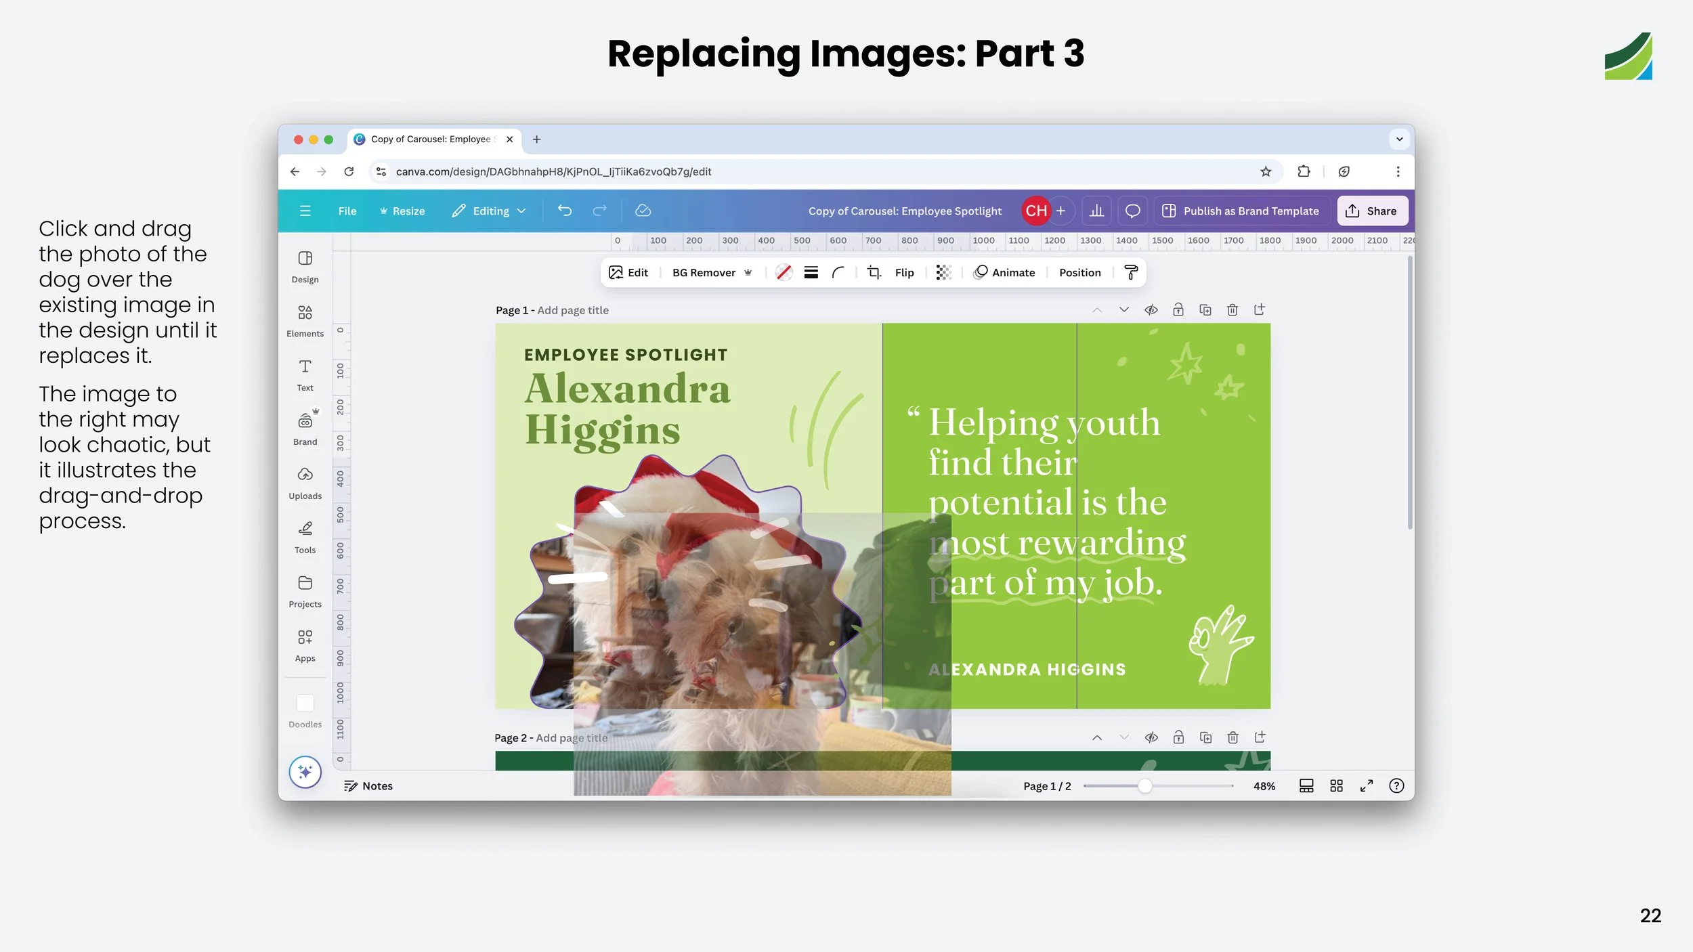Expand the Editing mode dropdown

coord(489,211)
